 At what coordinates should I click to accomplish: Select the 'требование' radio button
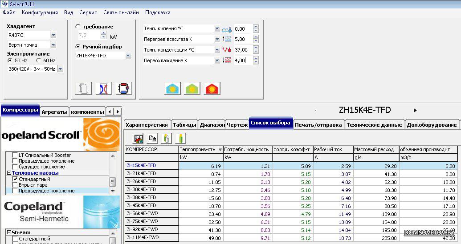pos(78,26)
